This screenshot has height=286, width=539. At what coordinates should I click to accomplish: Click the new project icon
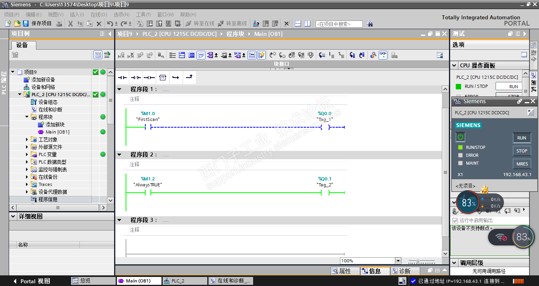[8, 24]
